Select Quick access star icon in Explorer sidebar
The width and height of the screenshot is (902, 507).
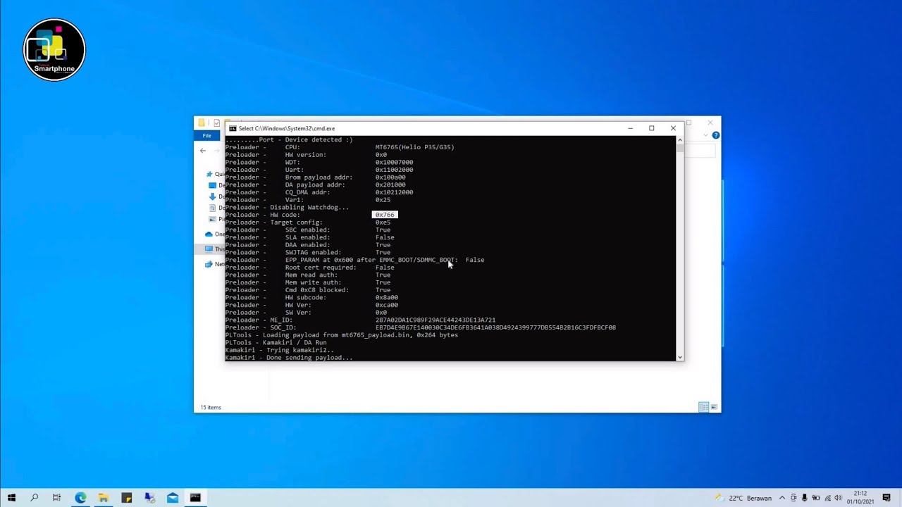click(209, 174)
